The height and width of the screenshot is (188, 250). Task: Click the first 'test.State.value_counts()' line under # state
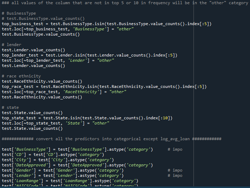(32, 113)
